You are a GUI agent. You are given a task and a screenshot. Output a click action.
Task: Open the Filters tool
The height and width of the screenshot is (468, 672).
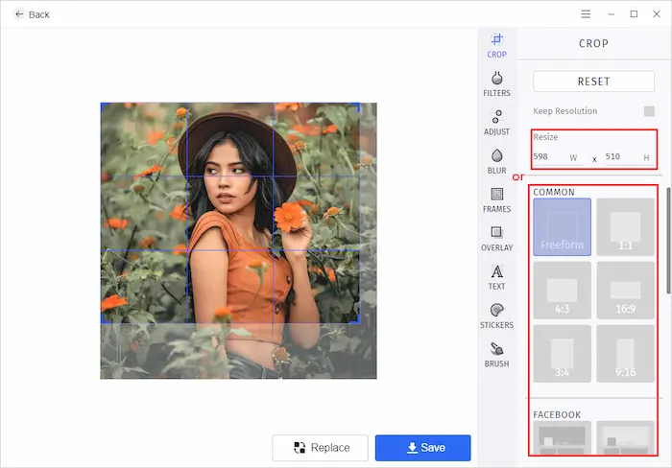tap(496, 84)
